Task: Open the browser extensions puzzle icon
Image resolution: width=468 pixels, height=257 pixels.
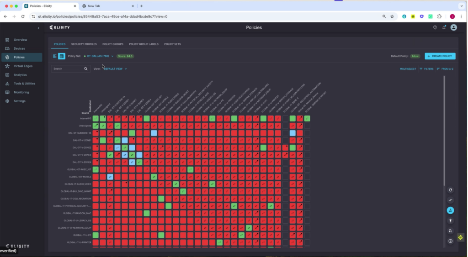Action: pos(439,16)
